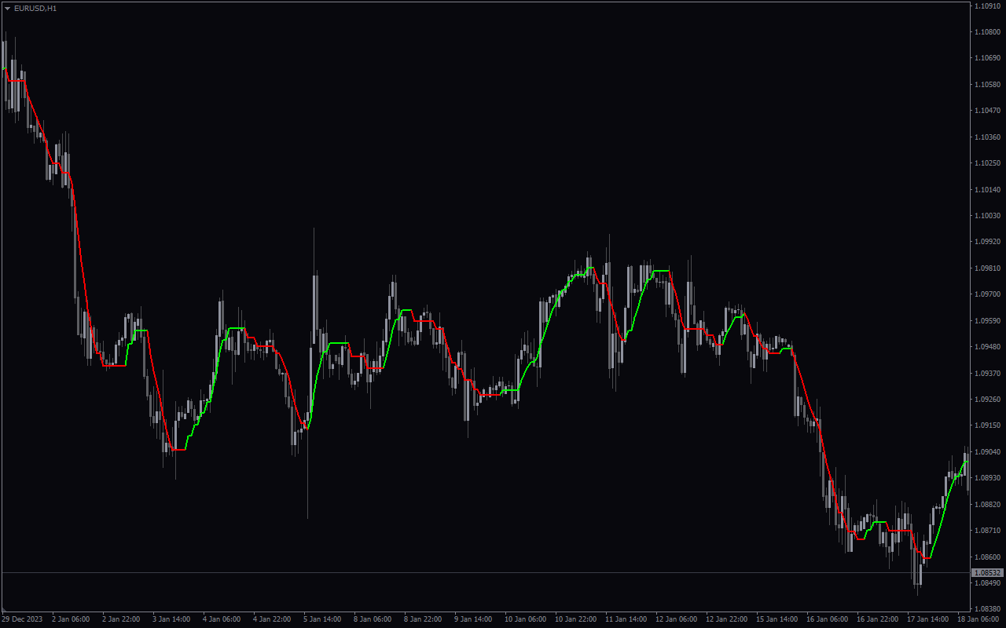This screenshot has height=628, width=1006.
Task: Click the 1.09480 price scale label
Action: click(987, 347)
